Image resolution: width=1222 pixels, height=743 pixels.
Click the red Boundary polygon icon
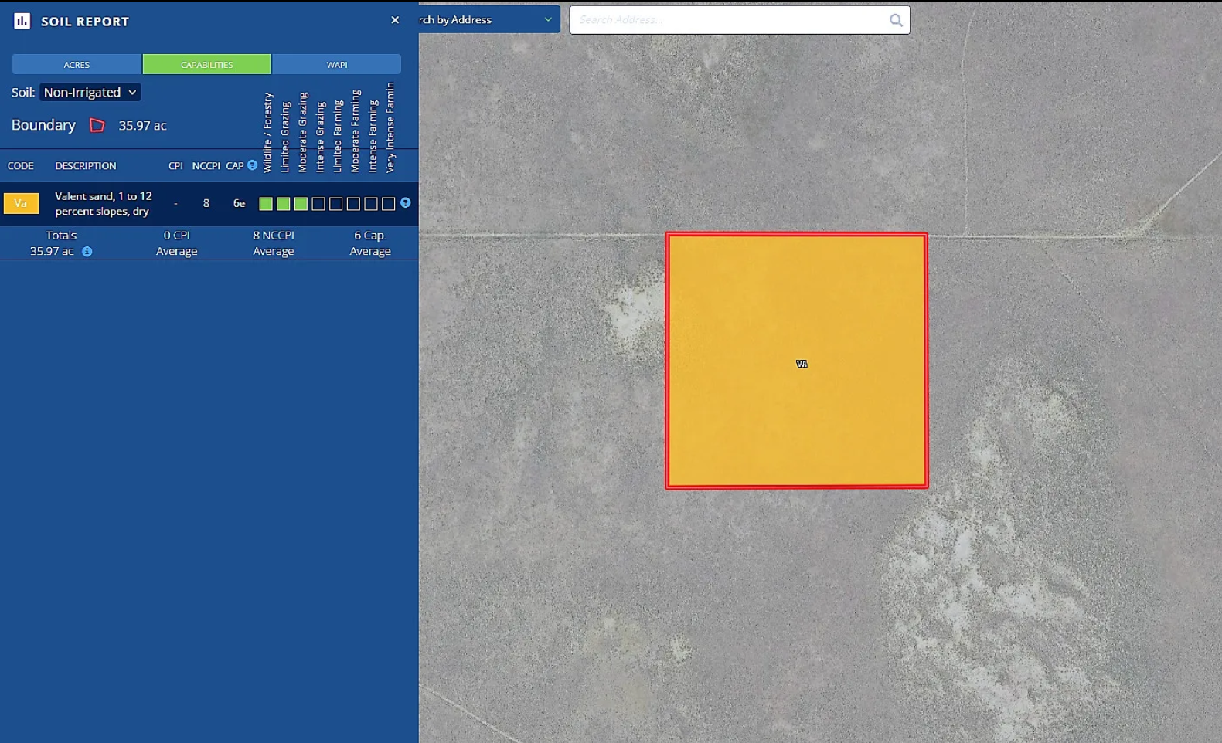(97, 125)
